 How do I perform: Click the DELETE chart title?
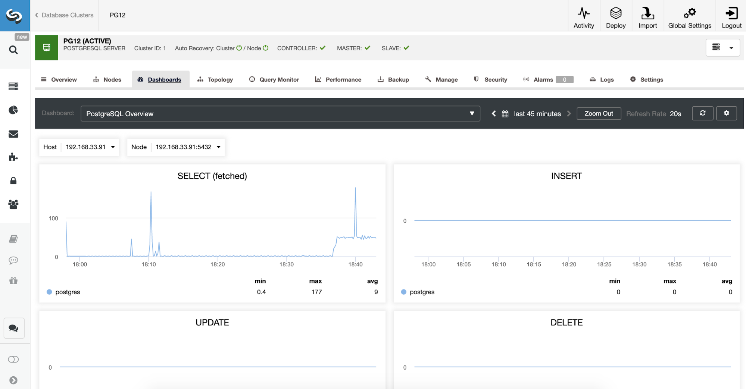[566, 323]
